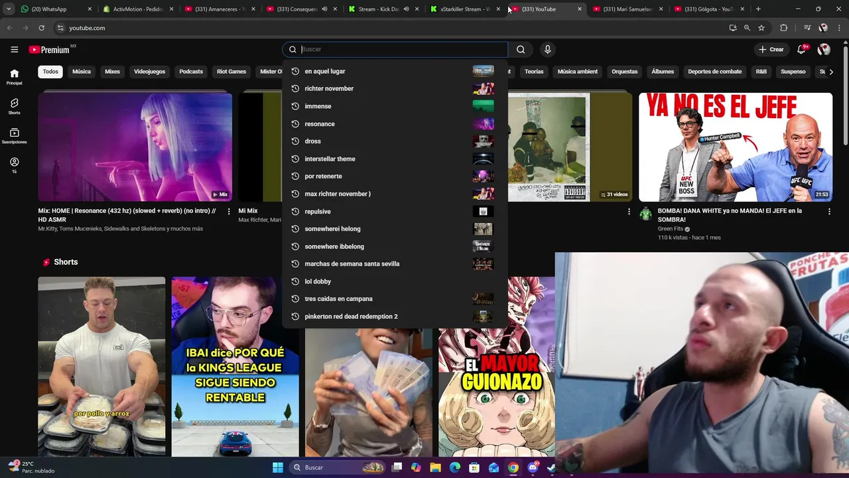Click the zoom magnifier icon in address bar
This screenshot has width=849, height=478.
[x=747, y=28]
